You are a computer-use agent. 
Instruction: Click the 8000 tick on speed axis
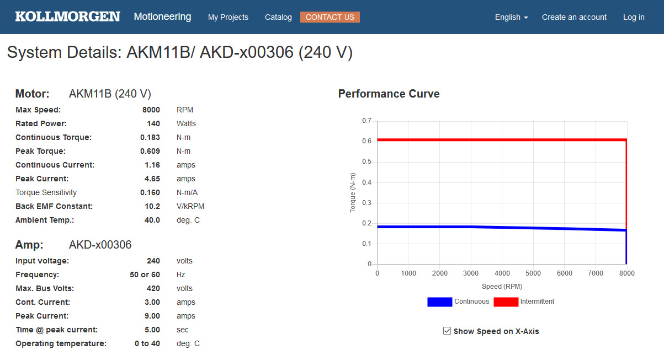point(627,273)
